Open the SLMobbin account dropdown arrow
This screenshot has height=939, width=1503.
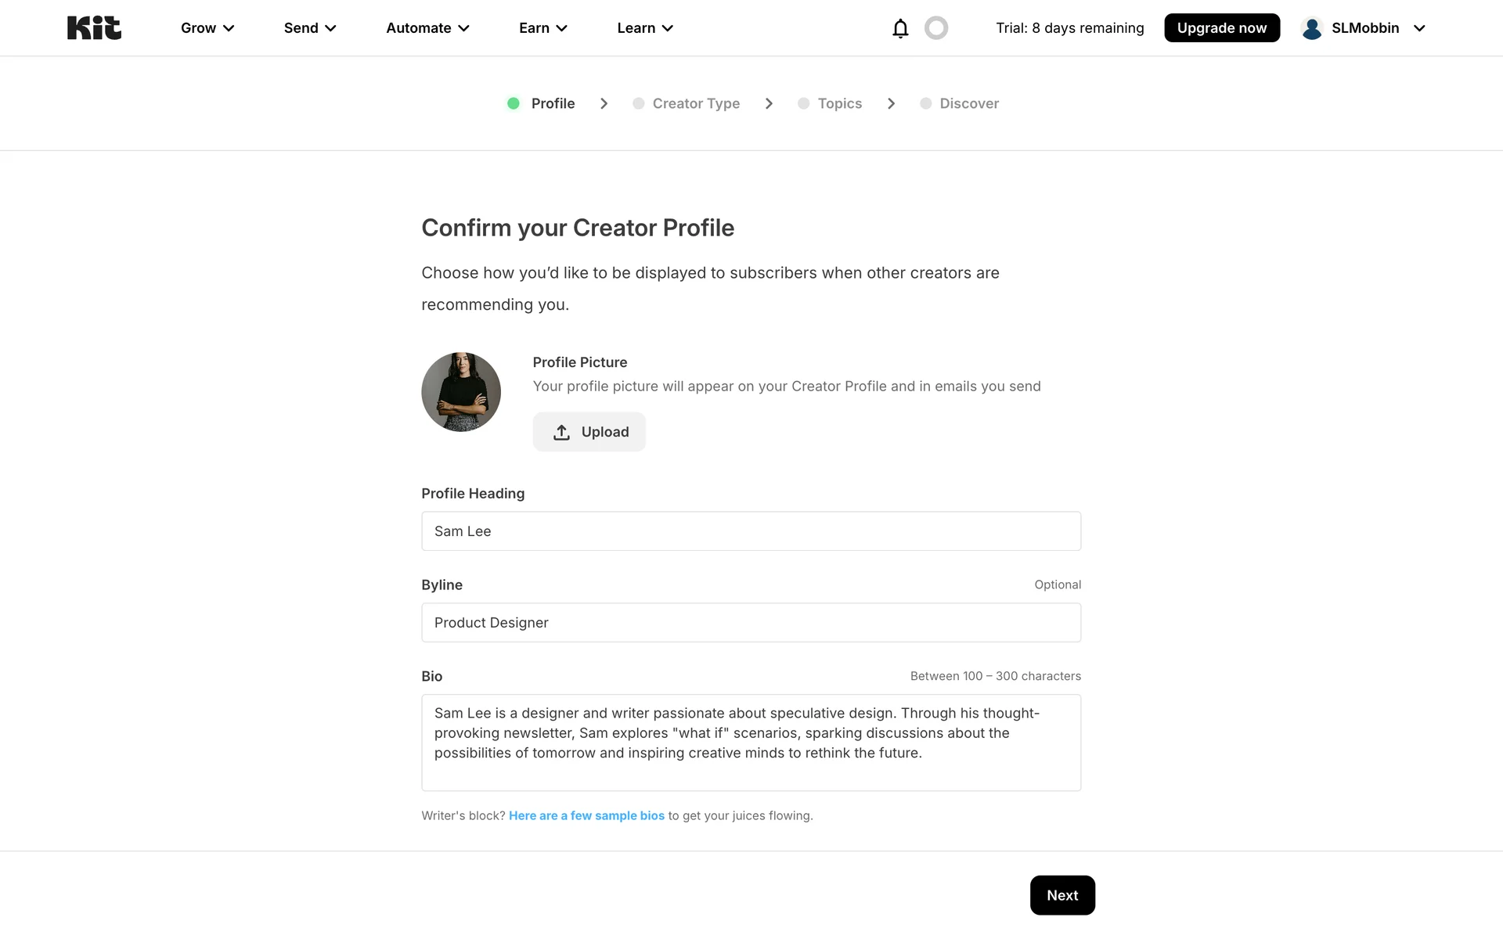(1419, 28)
